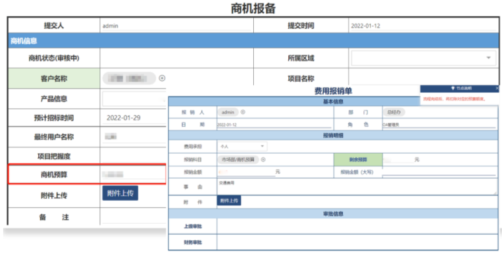Click the 备注 input field

point(134,217)
